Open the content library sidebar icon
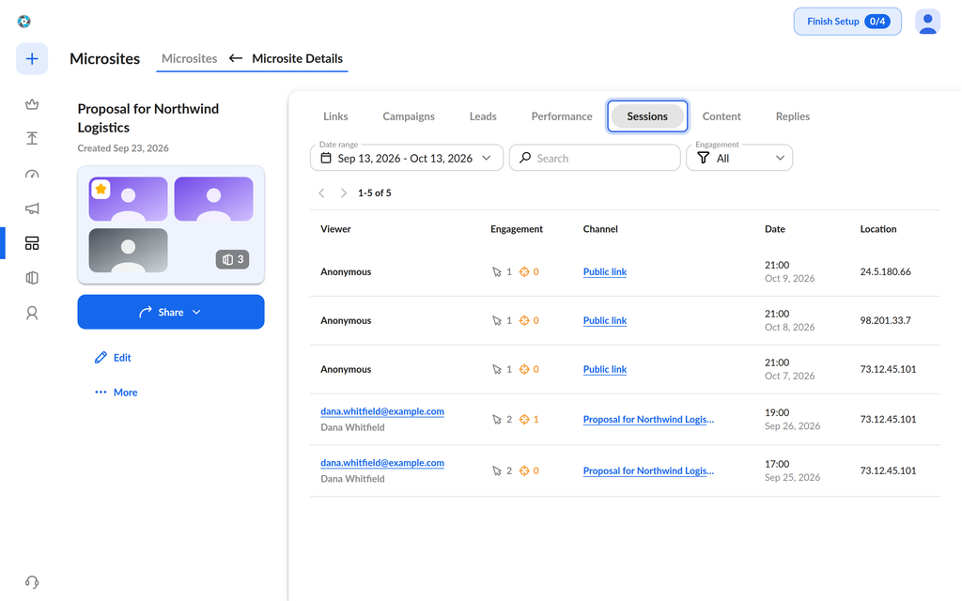This screenshot has height=601, width=962. click(x=32, y=278)
